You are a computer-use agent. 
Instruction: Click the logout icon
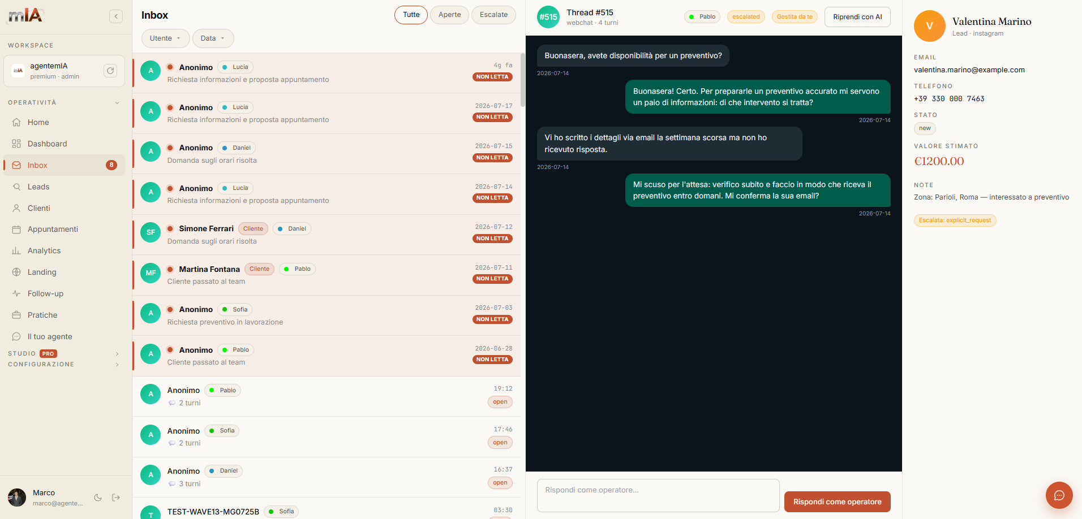click(x=116, y=498)
